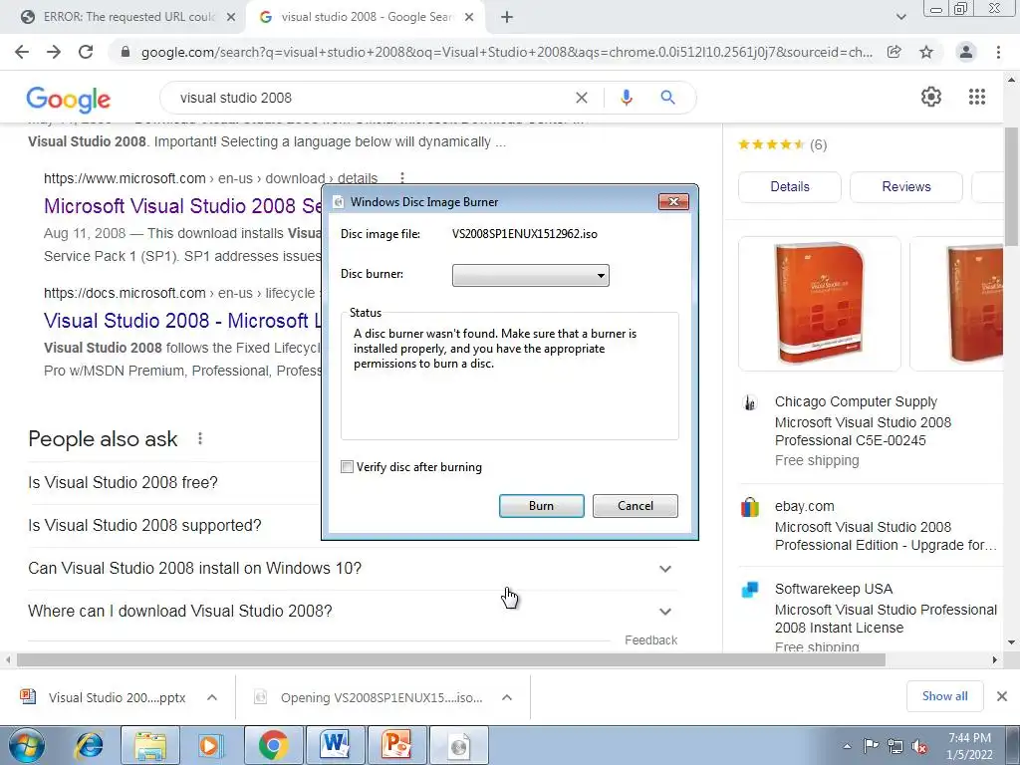This screenshot has height=765, width=1020.
Task: Open Action Center flag in tray
Action: (871, 746)
